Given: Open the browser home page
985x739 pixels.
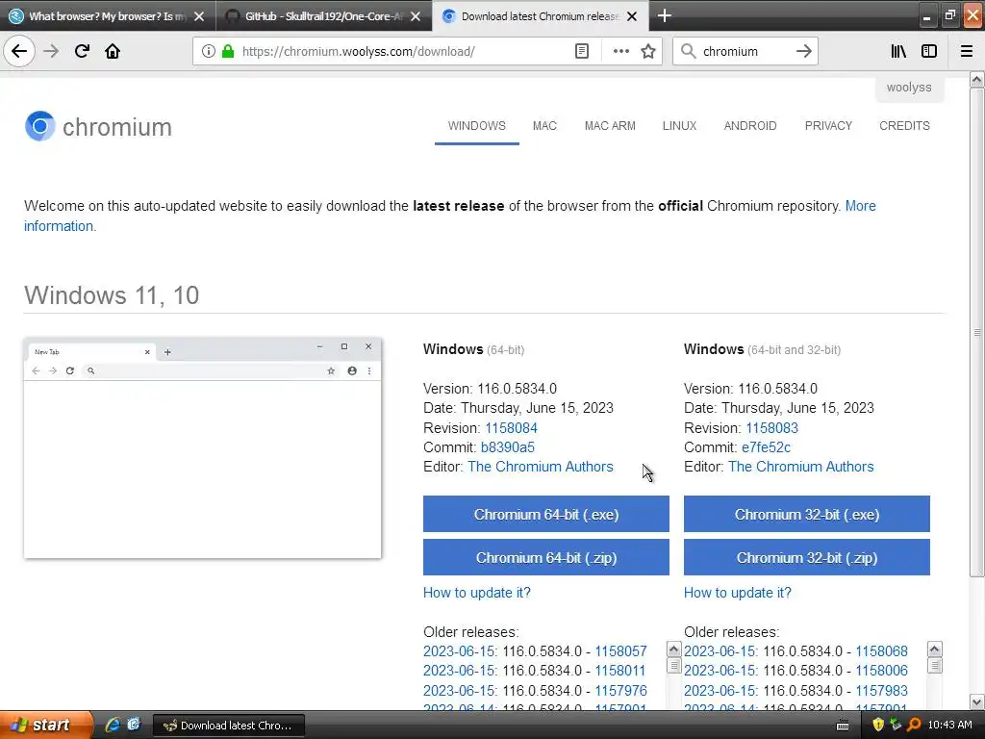Looking at the screenshot, I should (x=113, y=51).
